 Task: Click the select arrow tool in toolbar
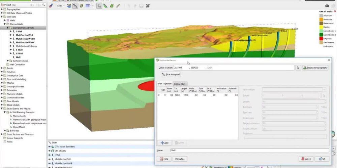tap(99, 6)
